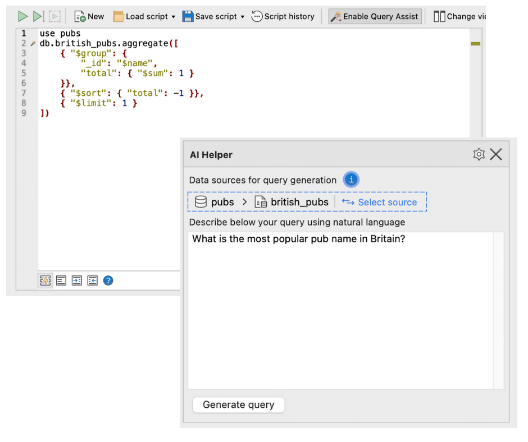
Task: Click the run-and-step play icon
Action: pos(38,17)
